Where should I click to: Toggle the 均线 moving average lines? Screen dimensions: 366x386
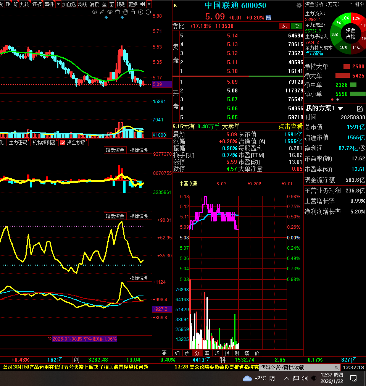point(83,4)
